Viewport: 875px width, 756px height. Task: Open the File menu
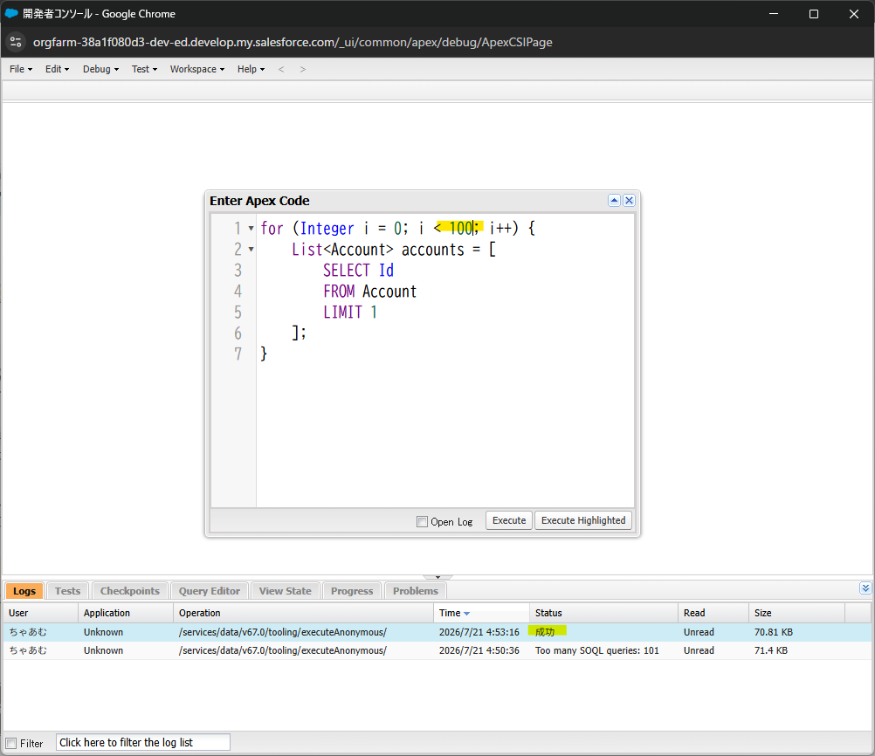[21, 69]
